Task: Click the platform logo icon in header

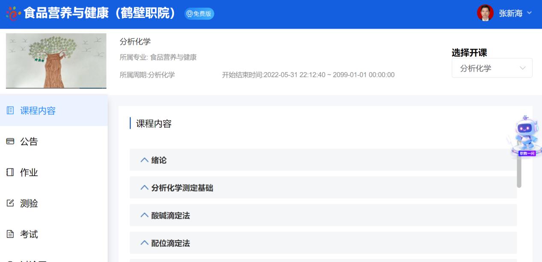Action: coord(14,13)
